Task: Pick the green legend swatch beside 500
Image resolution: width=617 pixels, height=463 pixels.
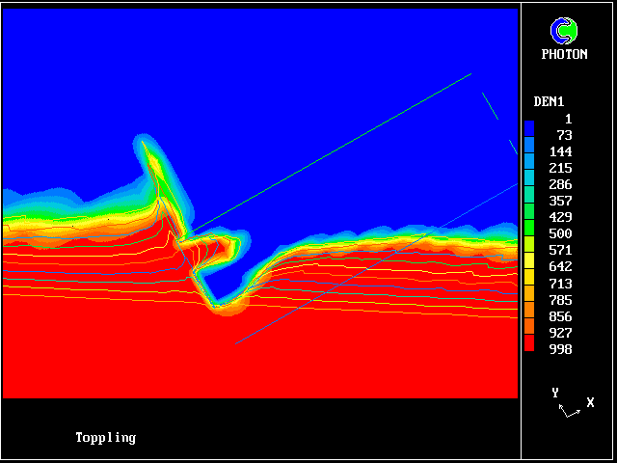Action: click(x=529, y=233)
